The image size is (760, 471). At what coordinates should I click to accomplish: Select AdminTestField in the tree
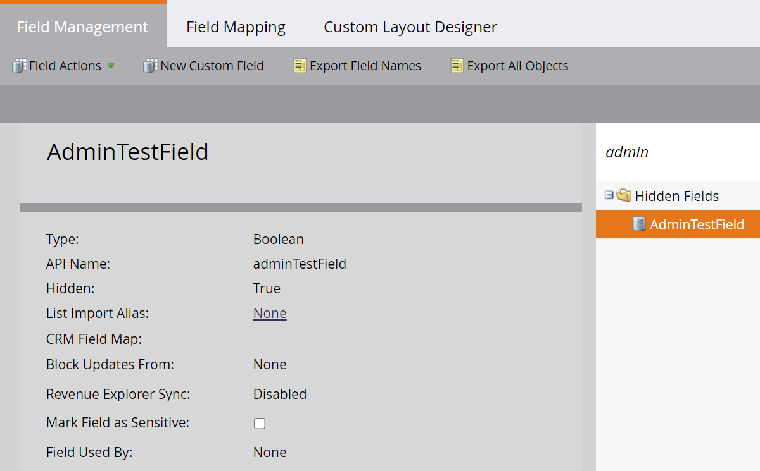click(x=678, y=224)
